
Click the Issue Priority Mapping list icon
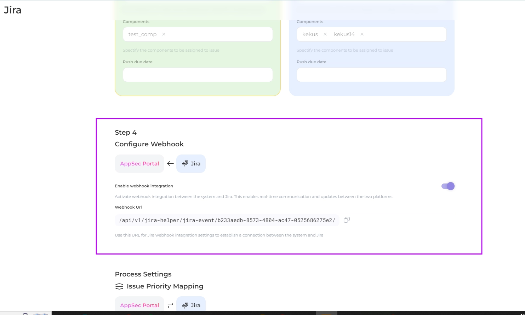point(119,286)
